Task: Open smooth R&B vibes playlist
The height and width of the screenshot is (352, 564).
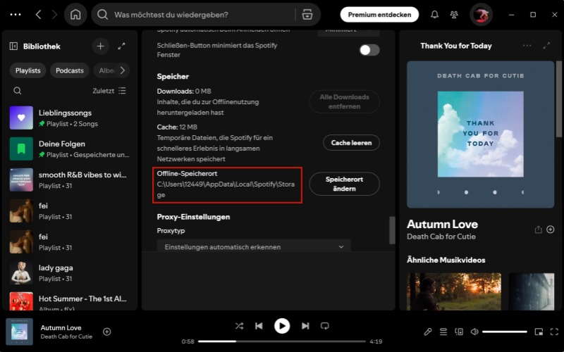Action: pyautogui.click(x=70, y=180)
